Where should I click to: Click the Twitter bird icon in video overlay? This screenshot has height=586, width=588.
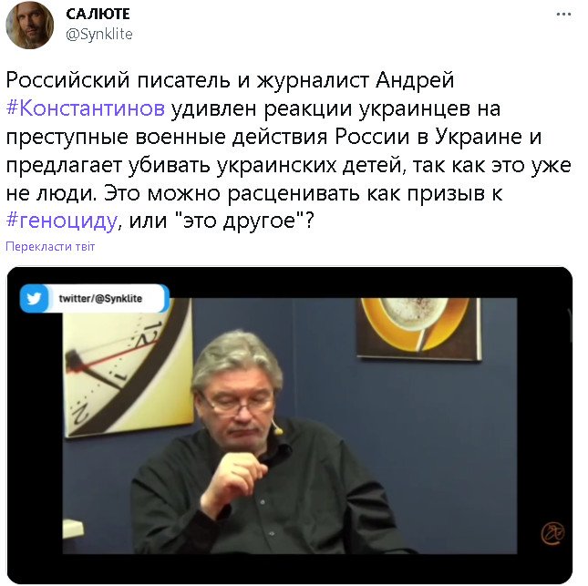(x=34, y=298)
